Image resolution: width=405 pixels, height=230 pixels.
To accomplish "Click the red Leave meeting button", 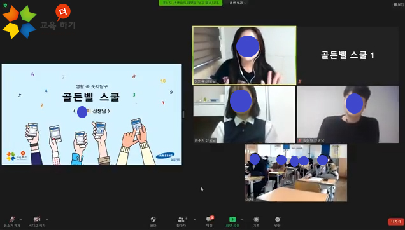I will [x=395, y=222].
